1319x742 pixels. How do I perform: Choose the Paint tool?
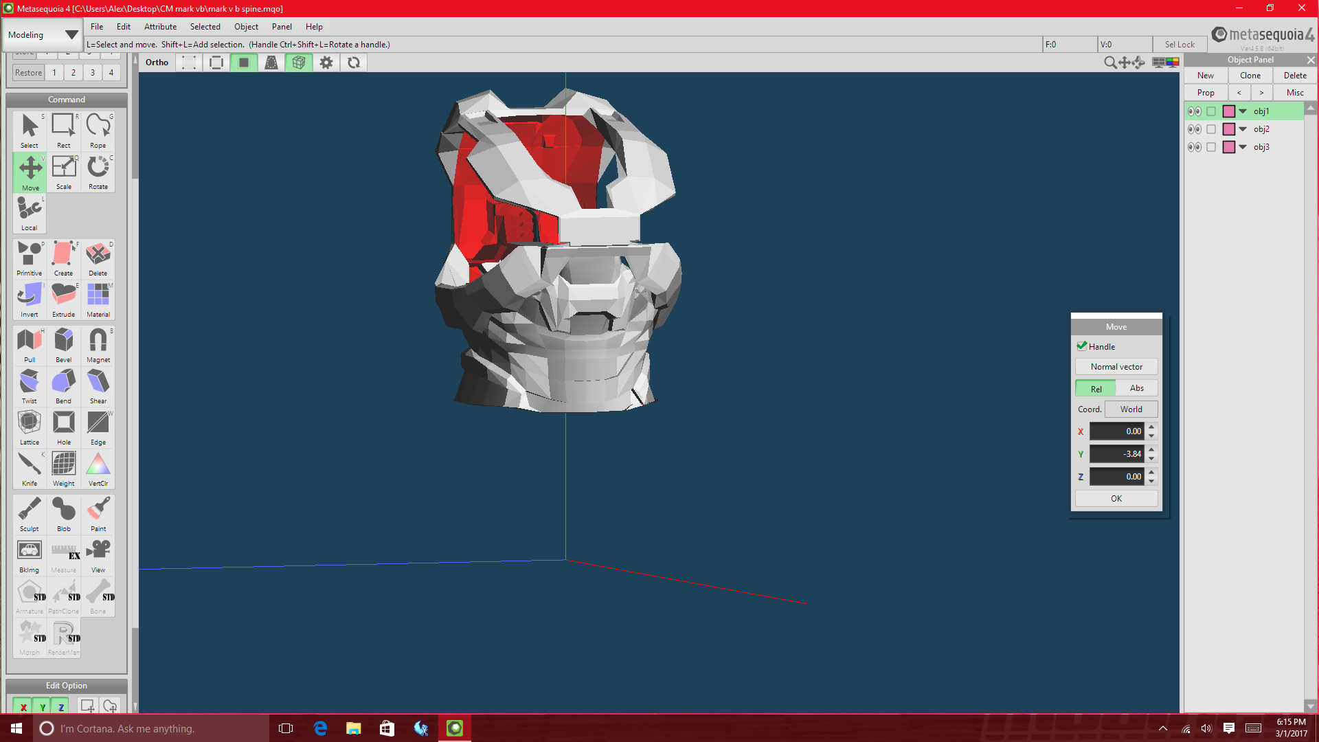(x=98, y=514)
